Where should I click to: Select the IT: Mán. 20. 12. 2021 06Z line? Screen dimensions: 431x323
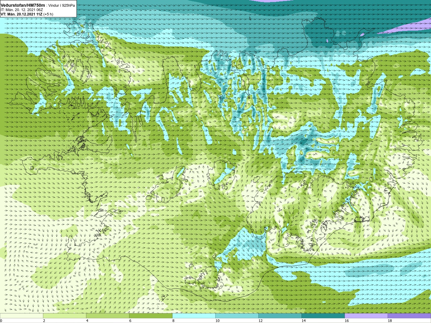(x=22, y=10)
